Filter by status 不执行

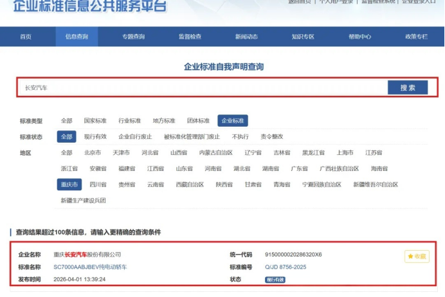(x=240, y=136)
